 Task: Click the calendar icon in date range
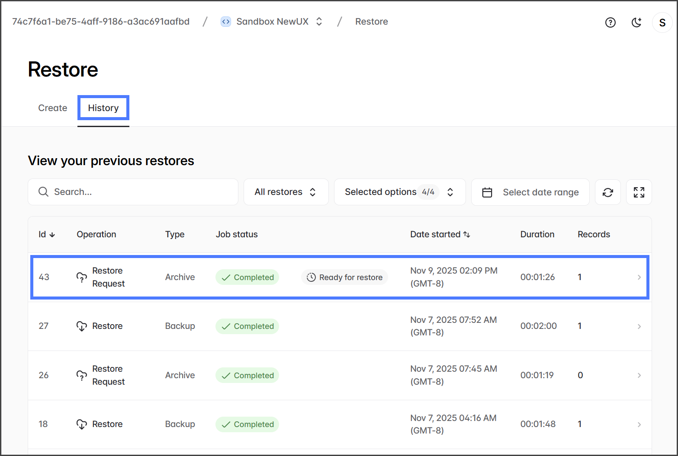[x=487, y=192]
